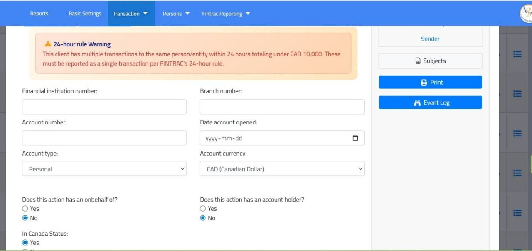
Task: Open the Account currency dropdown
Action: [282, 169]
